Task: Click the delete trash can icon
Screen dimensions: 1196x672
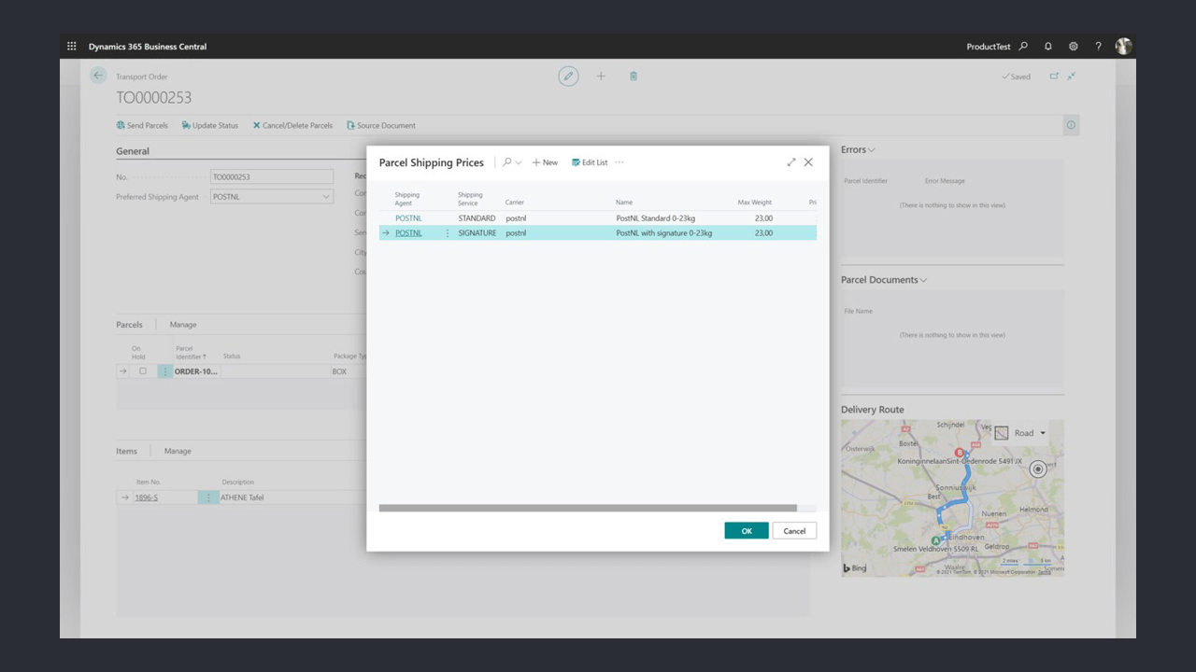Action: (x=633, y=77)
